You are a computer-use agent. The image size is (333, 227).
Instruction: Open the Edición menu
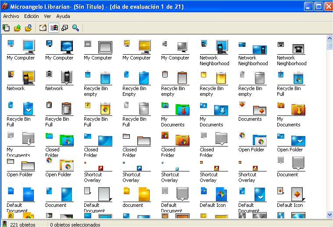(x=32, y=16)
